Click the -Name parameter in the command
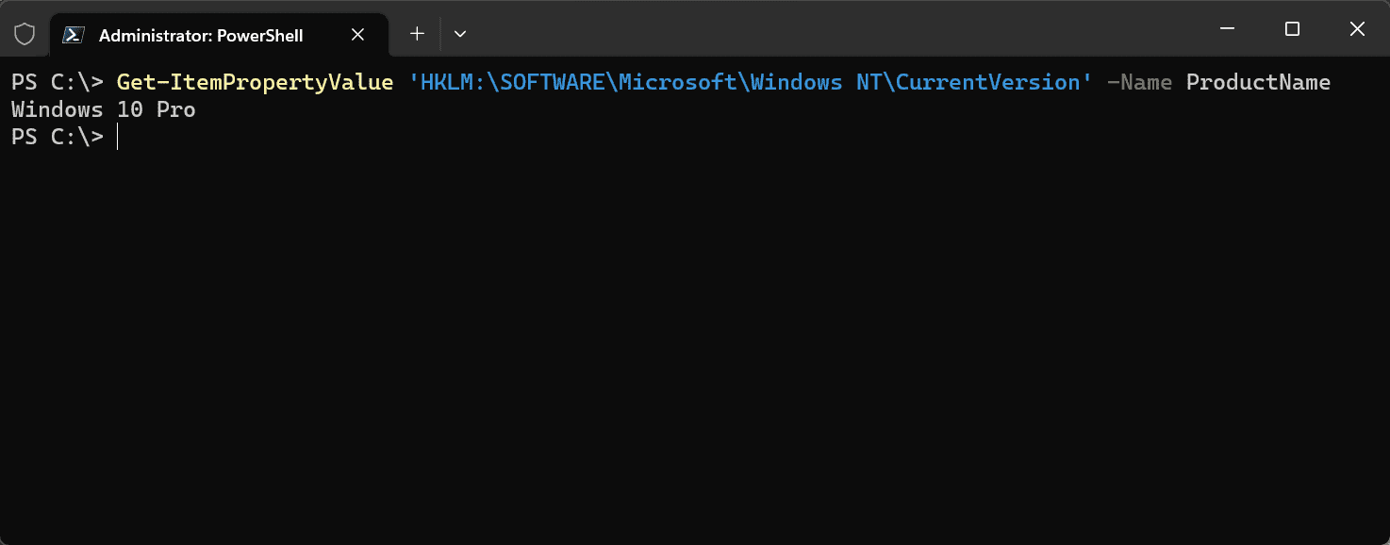Screen dimensions: 1390x545 click(1141, 82)
